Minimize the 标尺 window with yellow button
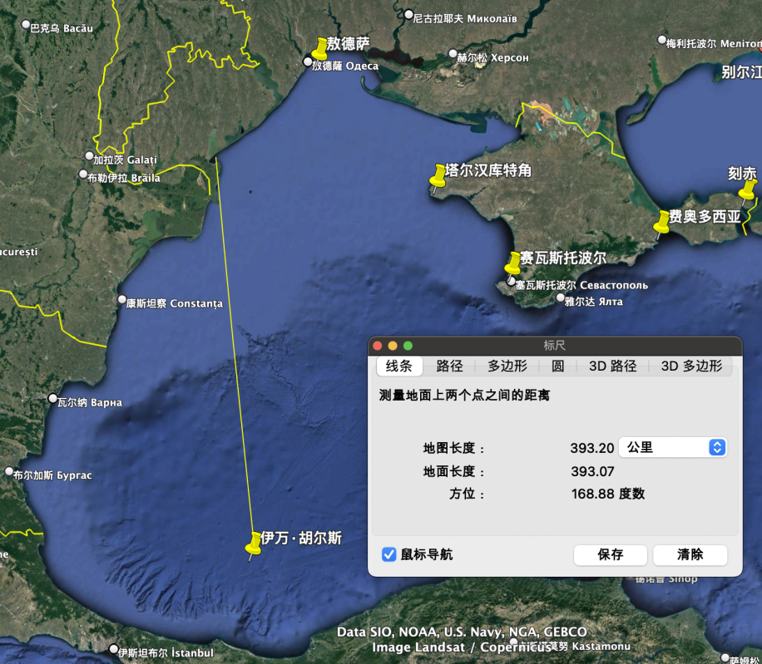 (393, 346)
